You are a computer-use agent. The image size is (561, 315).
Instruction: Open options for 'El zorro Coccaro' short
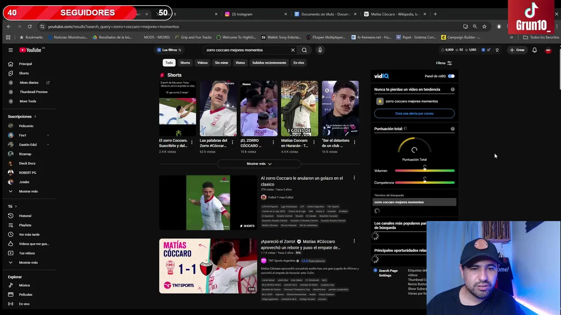pyautogui.click(x=192, y=142)
